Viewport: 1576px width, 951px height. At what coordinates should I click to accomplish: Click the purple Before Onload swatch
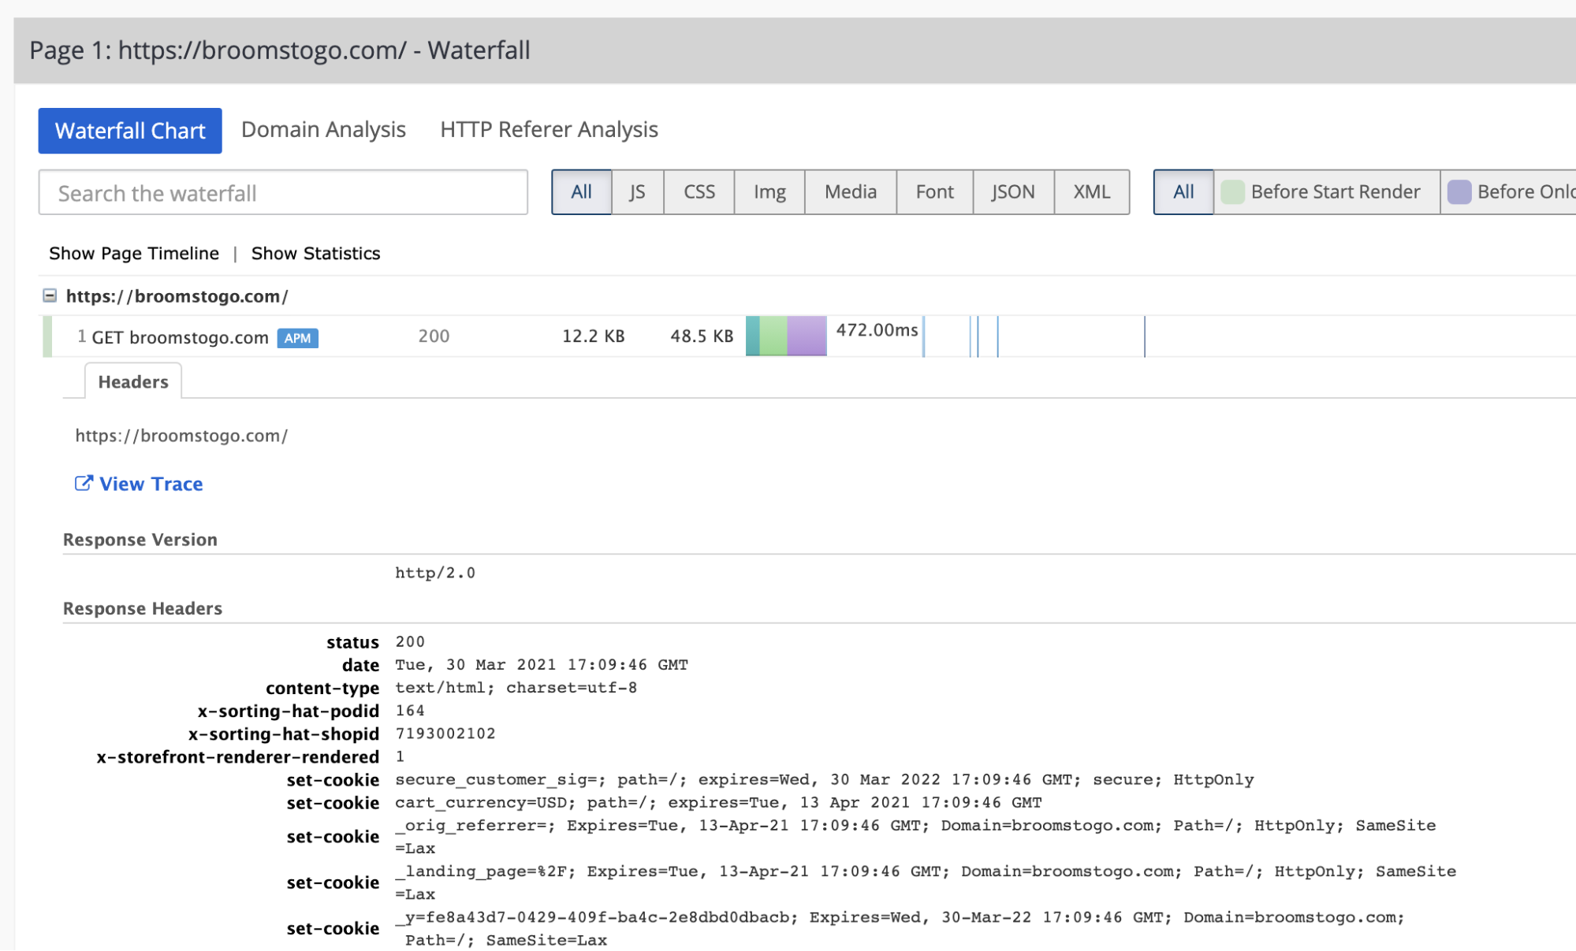[1459, 192]
